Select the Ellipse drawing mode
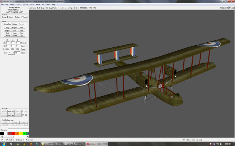The image size is (235, 146). pos(7,31)
